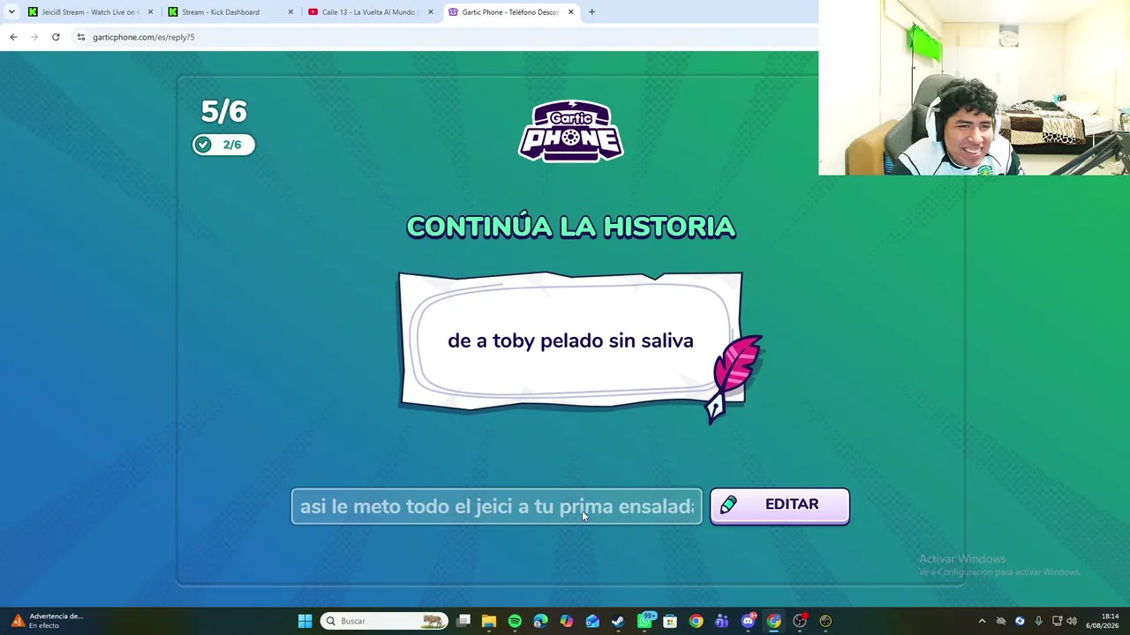Open the volume control tray icon
1130x635 pixels.
(x=1072, y=621)
